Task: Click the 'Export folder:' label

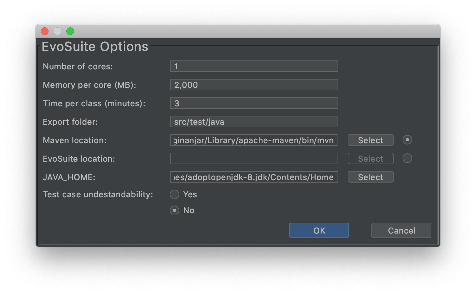Action: (x=70, y=122)
